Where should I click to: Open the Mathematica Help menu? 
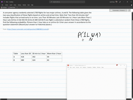(x=103, y=67)
